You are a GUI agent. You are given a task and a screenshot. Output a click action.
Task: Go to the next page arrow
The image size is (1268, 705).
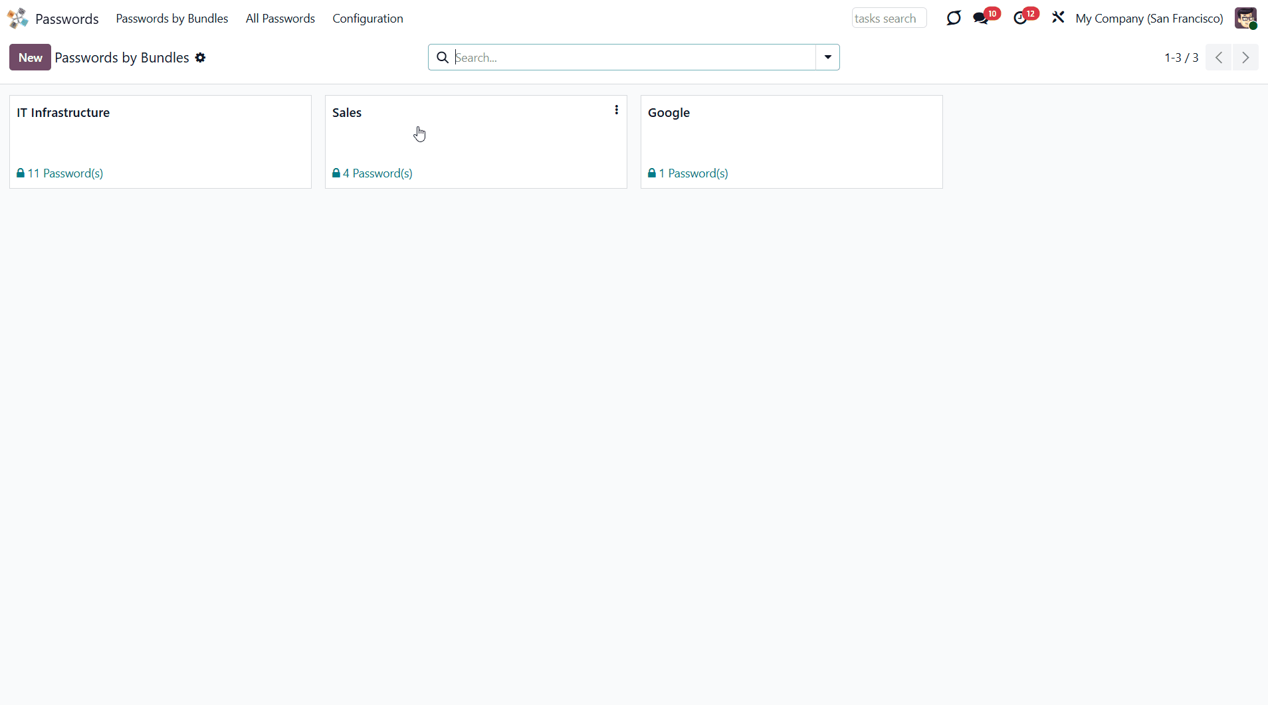(1245, 58)
